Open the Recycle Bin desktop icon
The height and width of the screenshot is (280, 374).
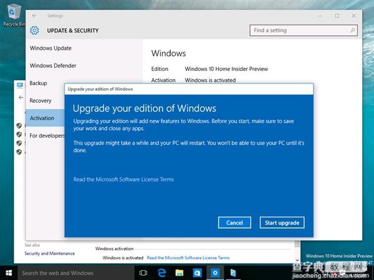click(x=13, y=15)
